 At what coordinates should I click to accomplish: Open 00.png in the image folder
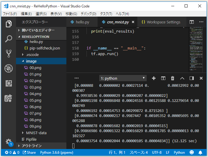point(41,68)
